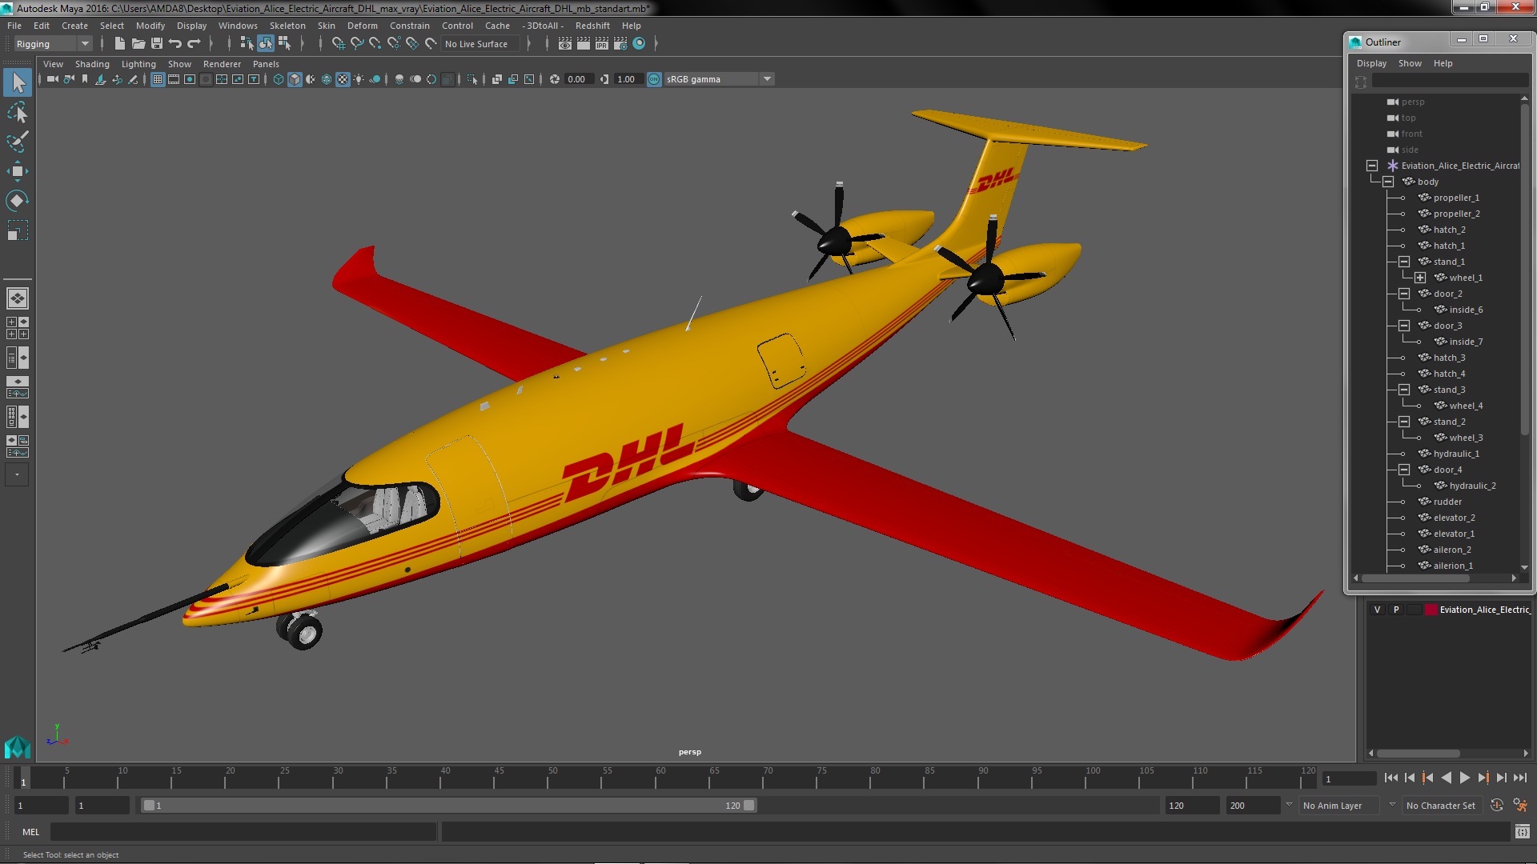Open the Shading menu
Screen dimensions: 1537x864
[90, 63]
